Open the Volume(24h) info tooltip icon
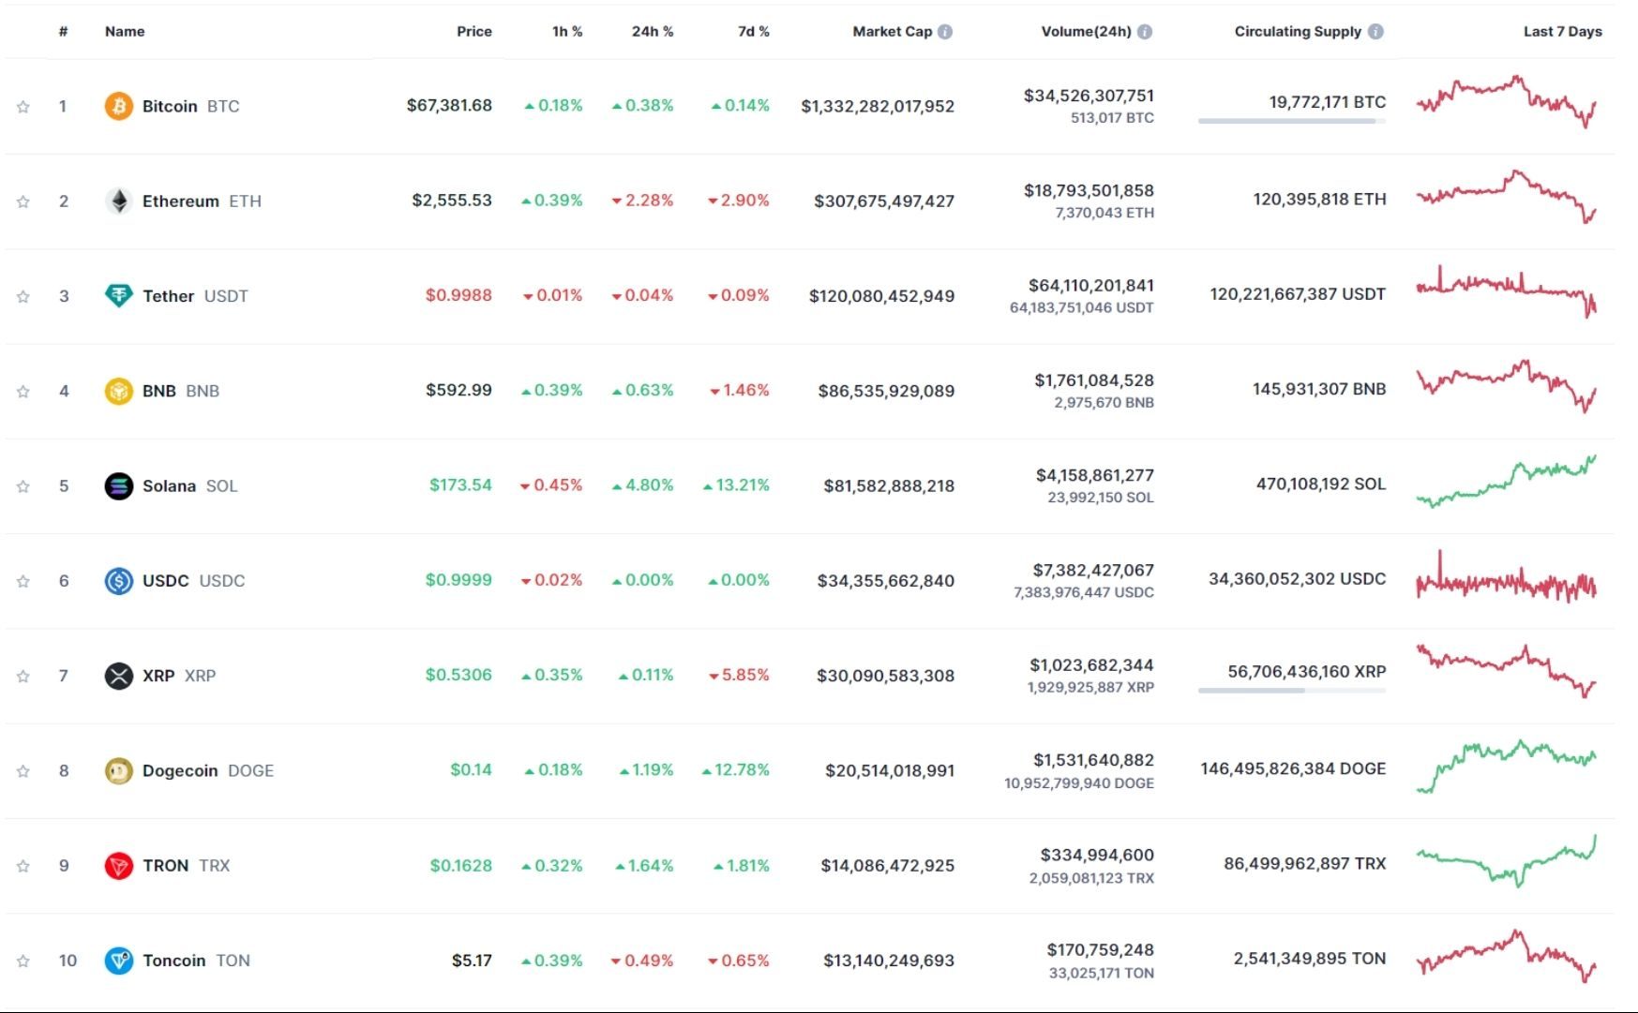Image resolution: width=1638 pixels, height=1013 pixels. (x=1143, y=30)
